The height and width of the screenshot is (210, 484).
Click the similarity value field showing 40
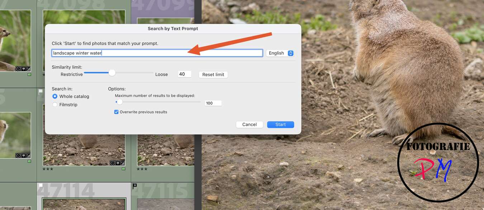click(184, 74)
